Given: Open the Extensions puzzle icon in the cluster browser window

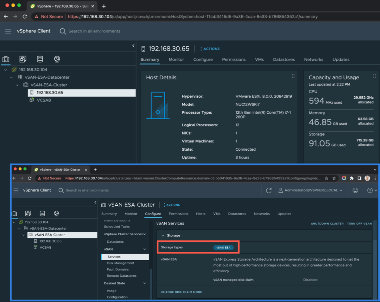Looking at the screenshot, I should pyautogui.click(x=351, y=178).
